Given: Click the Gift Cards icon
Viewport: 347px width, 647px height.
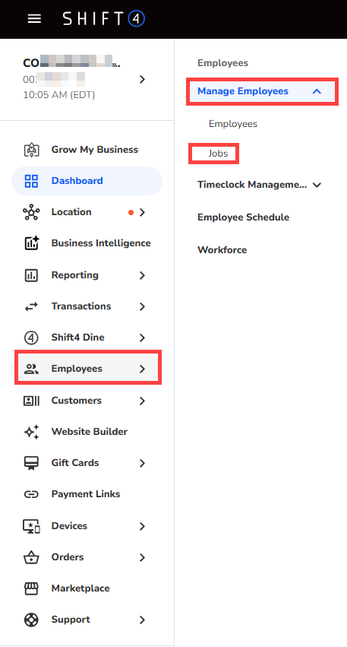Looking at the screenshot, I should pyautogui.click(x=31, y=463).
